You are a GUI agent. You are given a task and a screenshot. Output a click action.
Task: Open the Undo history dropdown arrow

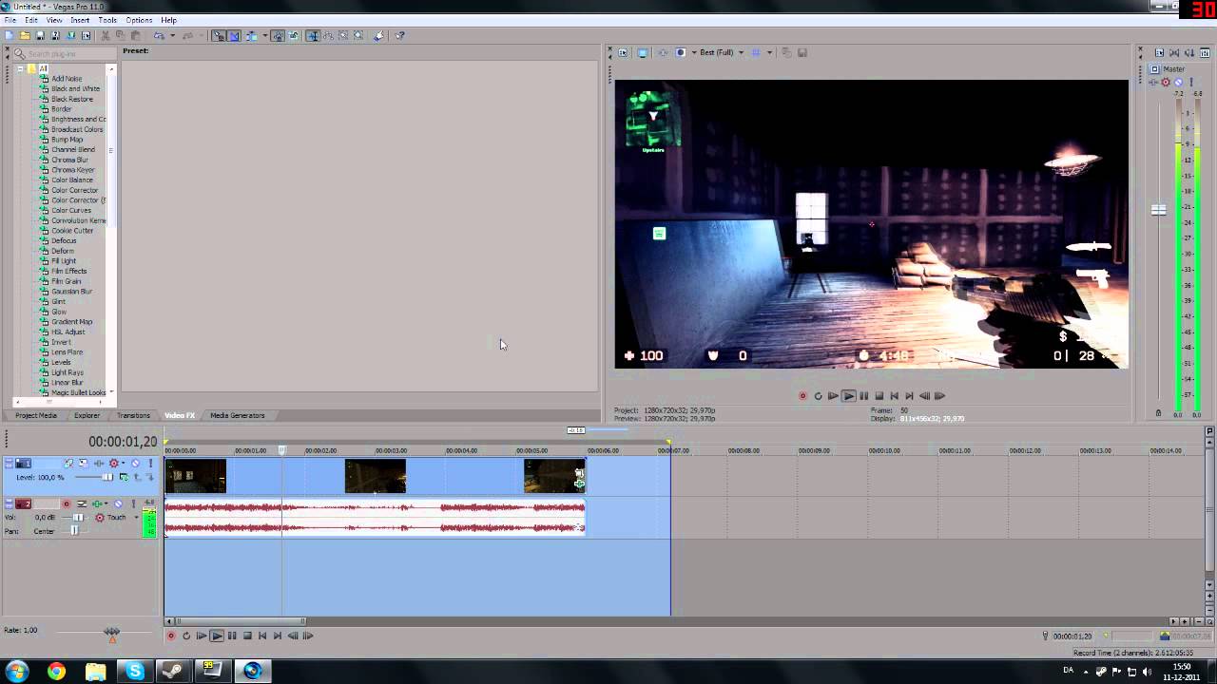[x=172, y=36]
